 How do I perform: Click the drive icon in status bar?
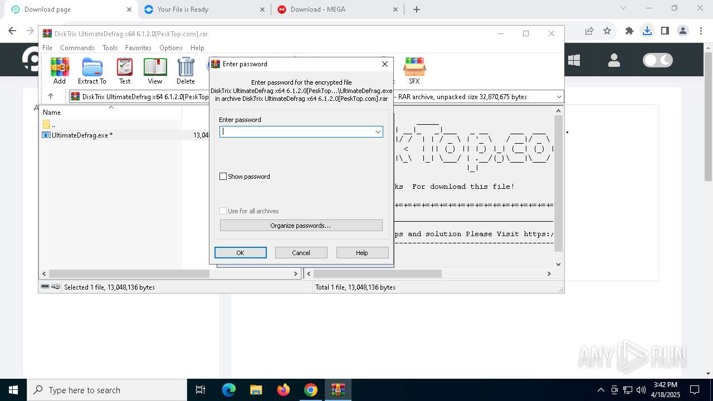point(45,287)
